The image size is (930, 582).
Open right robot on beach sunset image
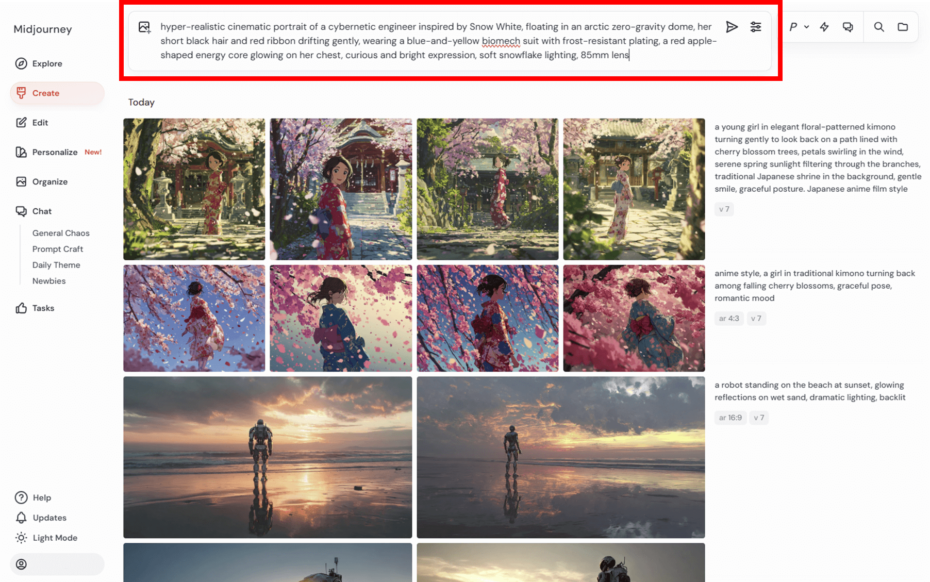pyautogui.click(x=561, y=457)
